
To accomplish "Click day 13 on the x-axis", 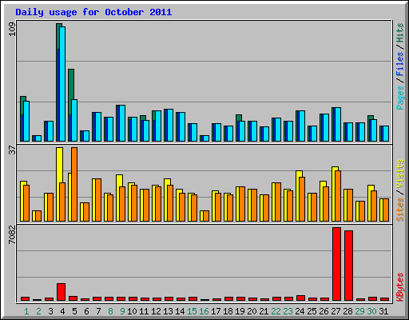I will (x=168, y=311).
